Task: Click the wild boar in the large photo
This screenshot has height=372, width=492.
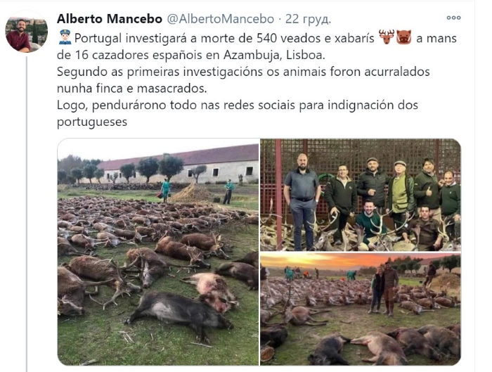Action: [x=177, y=314]
